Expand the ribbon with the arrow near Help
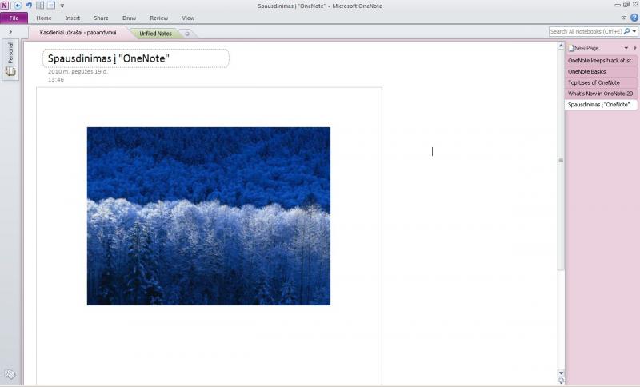This screenshot has width=640, height=387. click(x=623, y=18)
